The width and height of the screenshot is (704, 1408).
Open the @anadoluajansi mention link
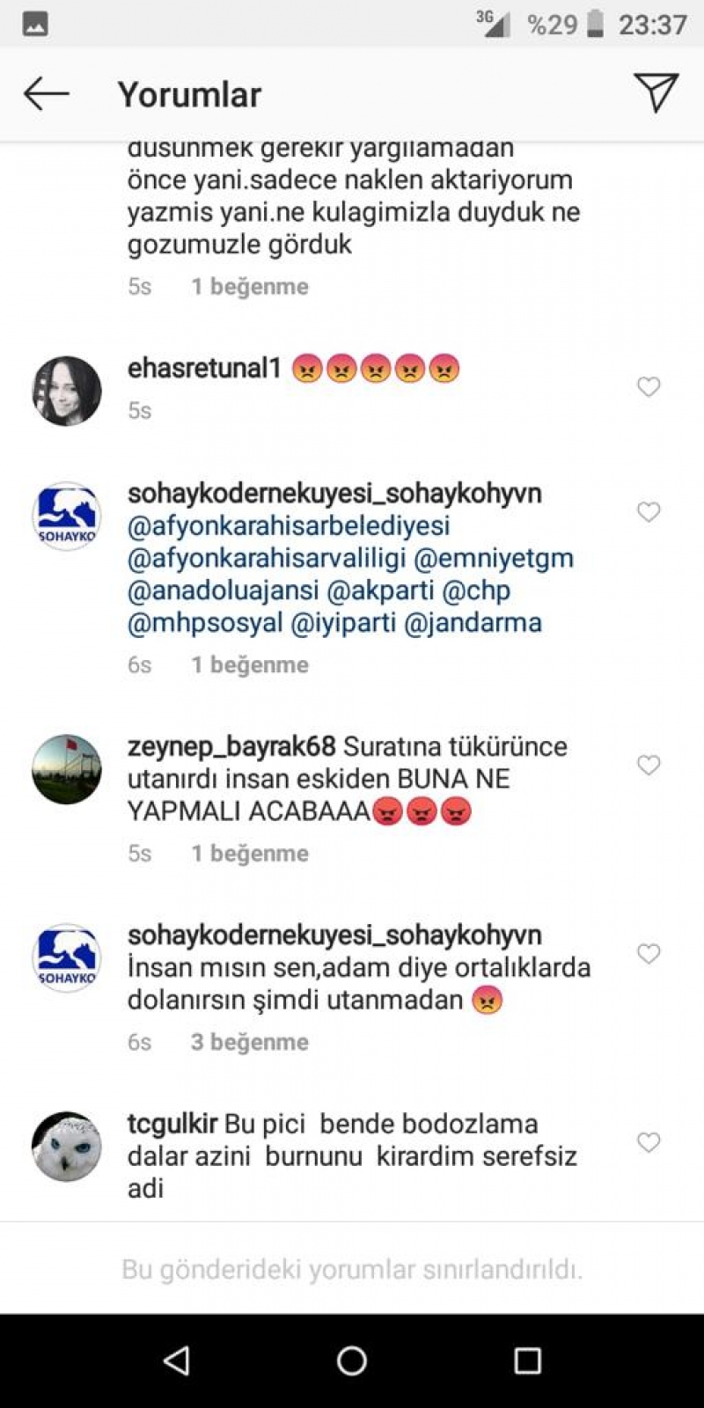coord(224,590)
